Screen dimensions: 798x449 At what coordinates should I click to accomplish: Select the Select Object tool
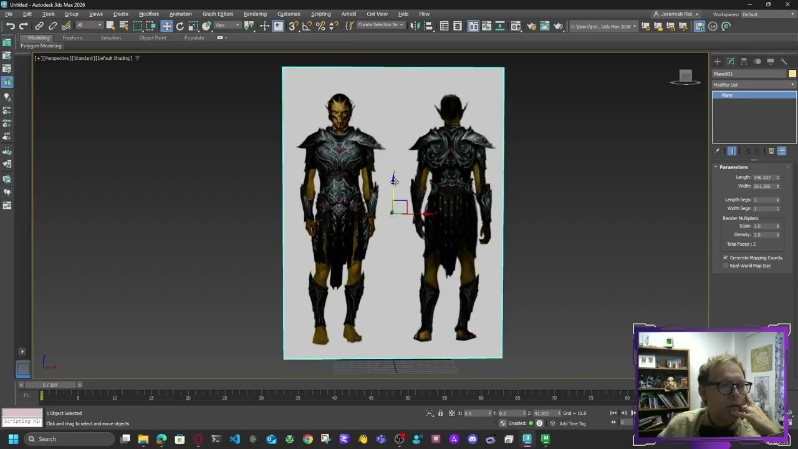pos(110,26)
